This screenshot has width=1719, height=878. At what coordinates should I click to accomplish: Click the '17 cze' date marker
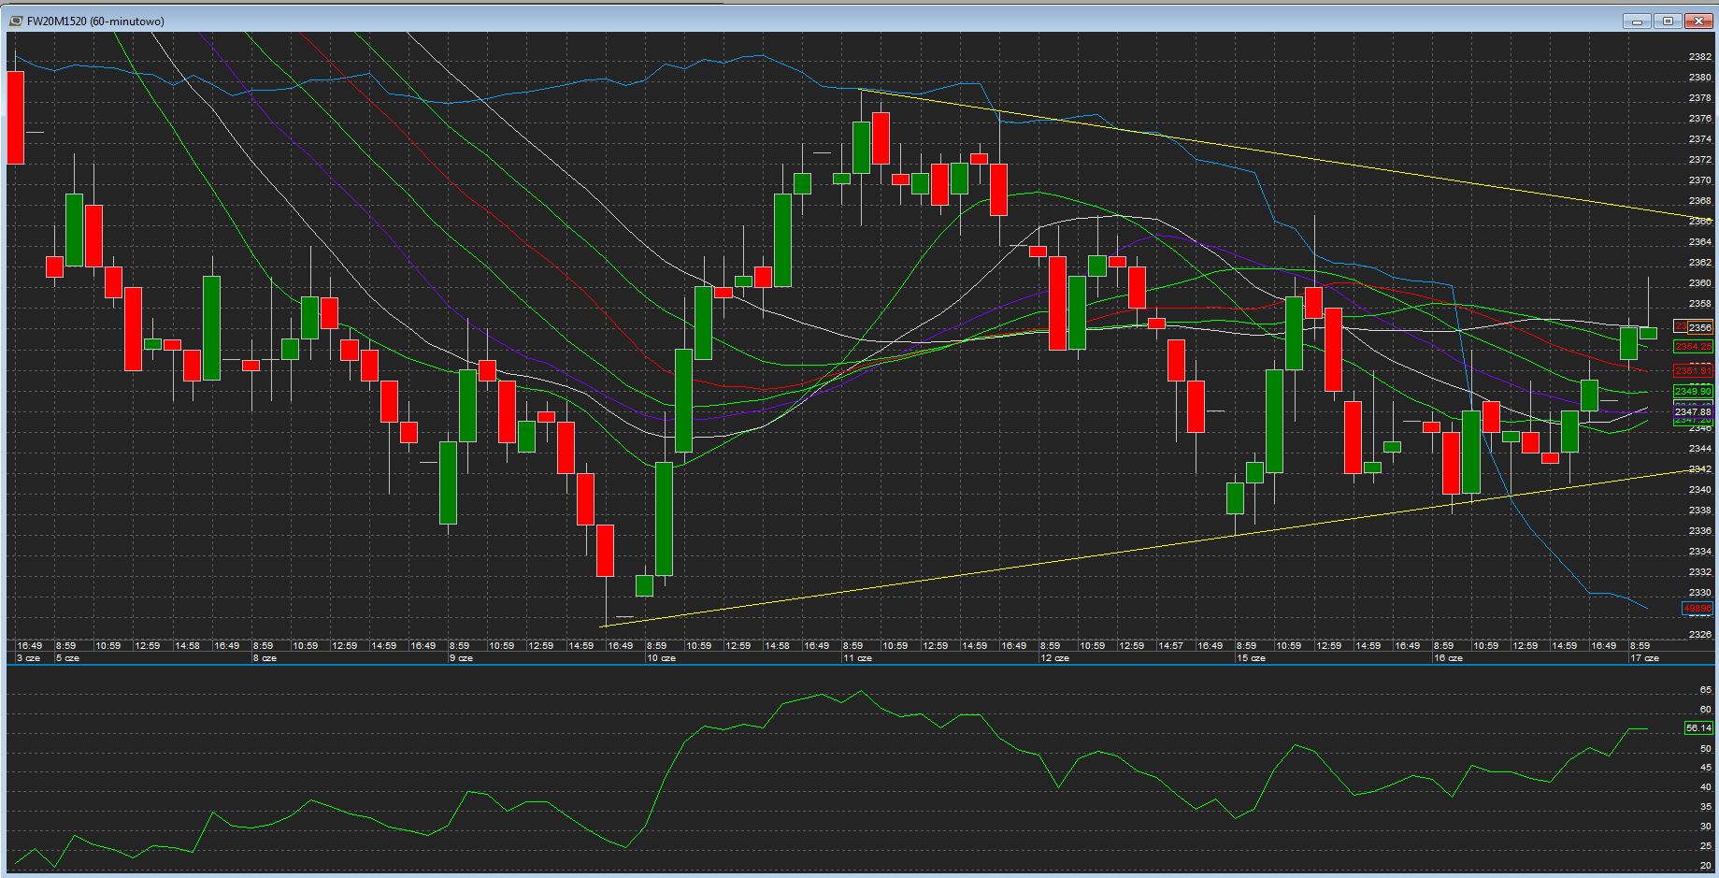(1644, 658)
